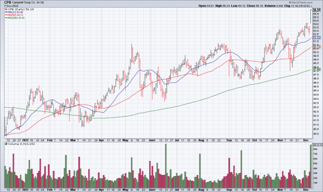The width and height of the screenshot is (323, 192).
Task: Click the green 47.69 MA tag on the right axis
Action: (x=317, y=70)
